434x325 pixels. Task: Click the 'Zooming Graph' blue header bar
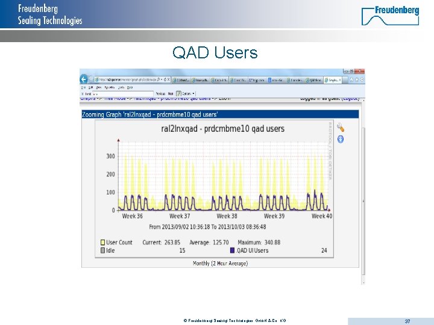pos(220,114)
